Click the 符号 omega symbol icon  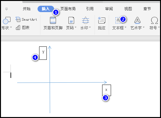pos(154,20)
